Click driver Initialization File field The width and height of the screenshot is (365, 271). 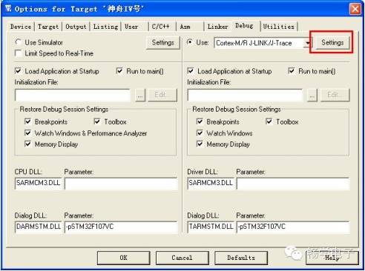point(245,95)
